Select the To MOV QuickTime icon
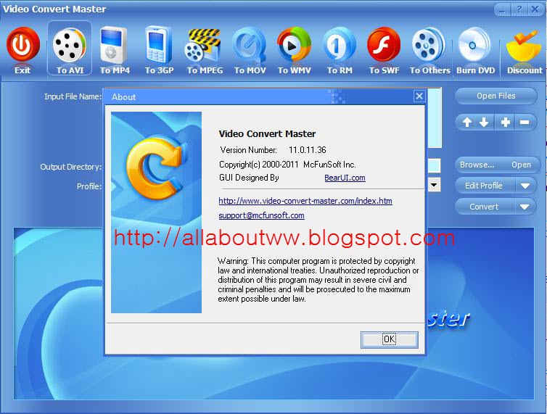This screenshot has width=547, height=414. click(249, 46)
